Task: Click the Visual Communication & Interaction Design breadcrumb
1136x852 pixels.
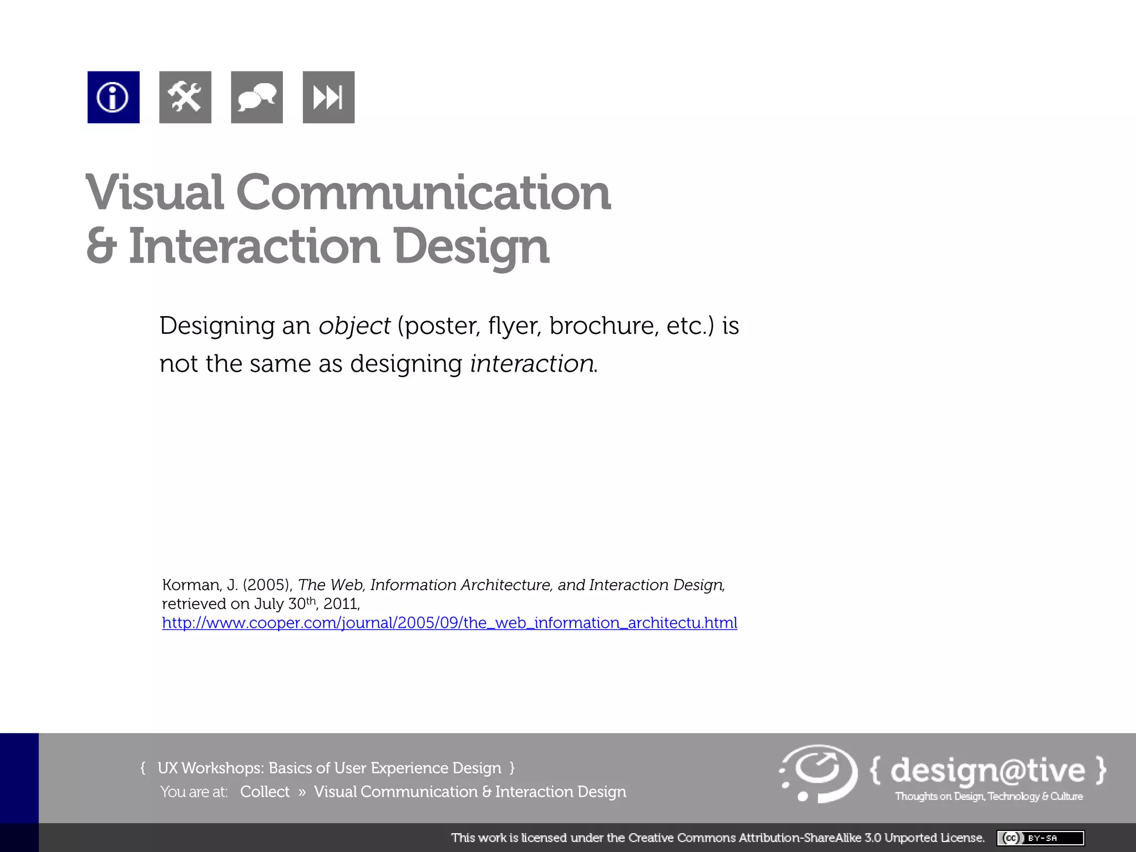Action: pos(470,792)
